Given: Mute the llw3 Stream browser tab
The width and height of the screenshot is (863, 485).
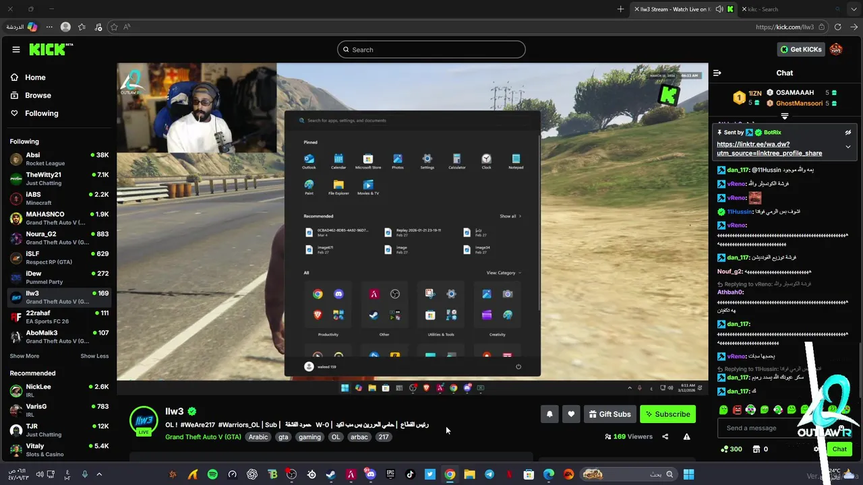Looking at the screenshot, I should (719, 9).
